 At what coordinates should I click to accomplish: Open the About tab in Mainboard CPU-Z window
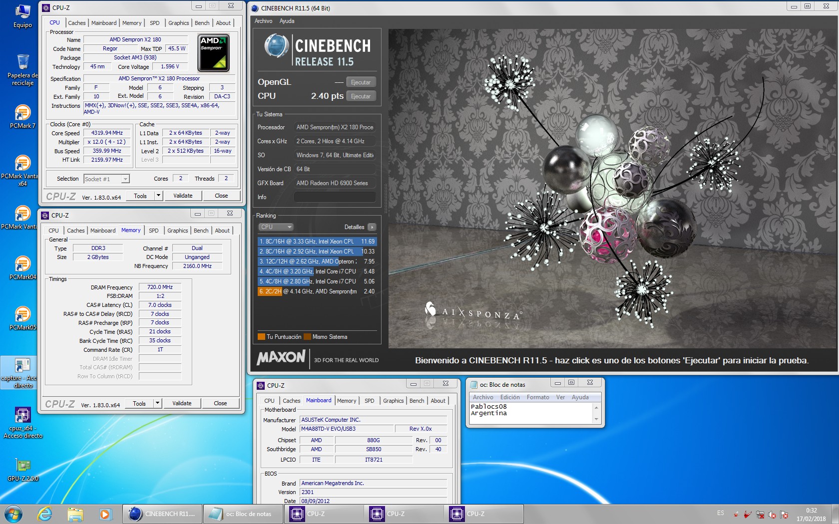(438, 401)
